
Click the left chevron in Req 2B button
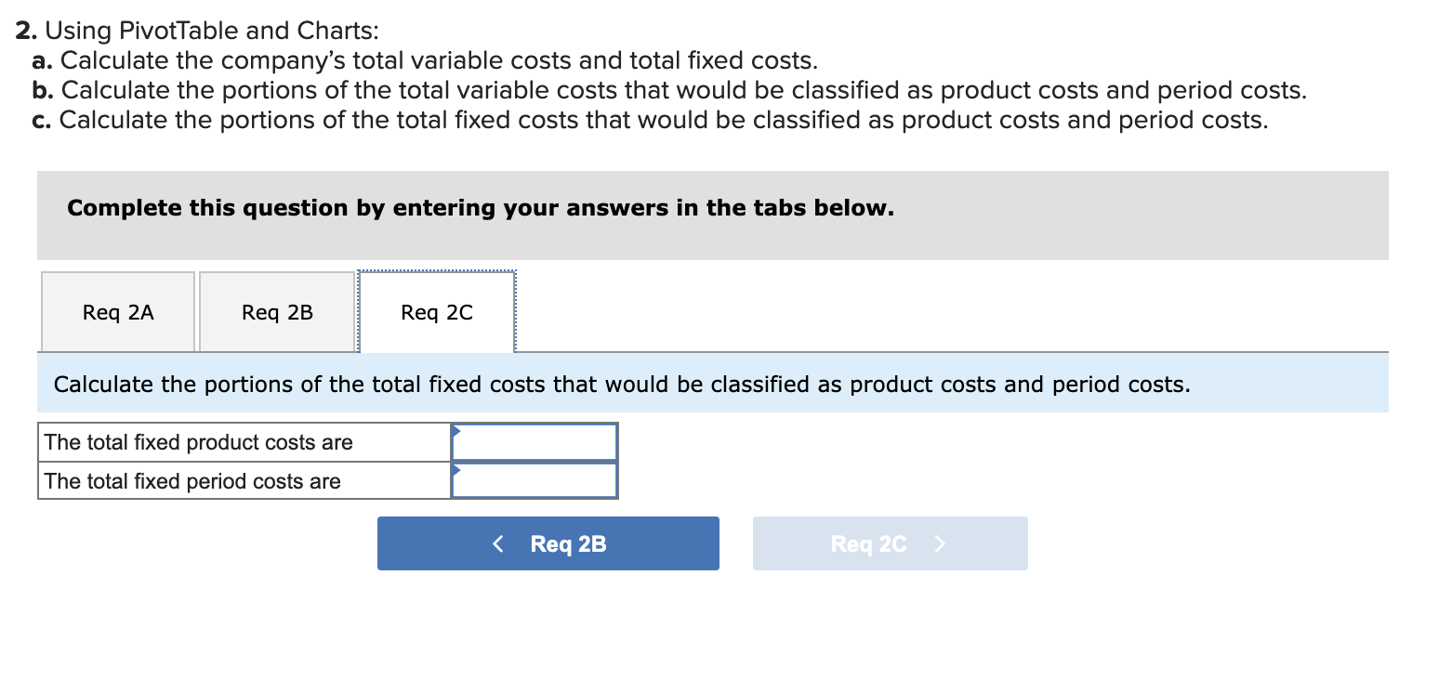(498, 543)
